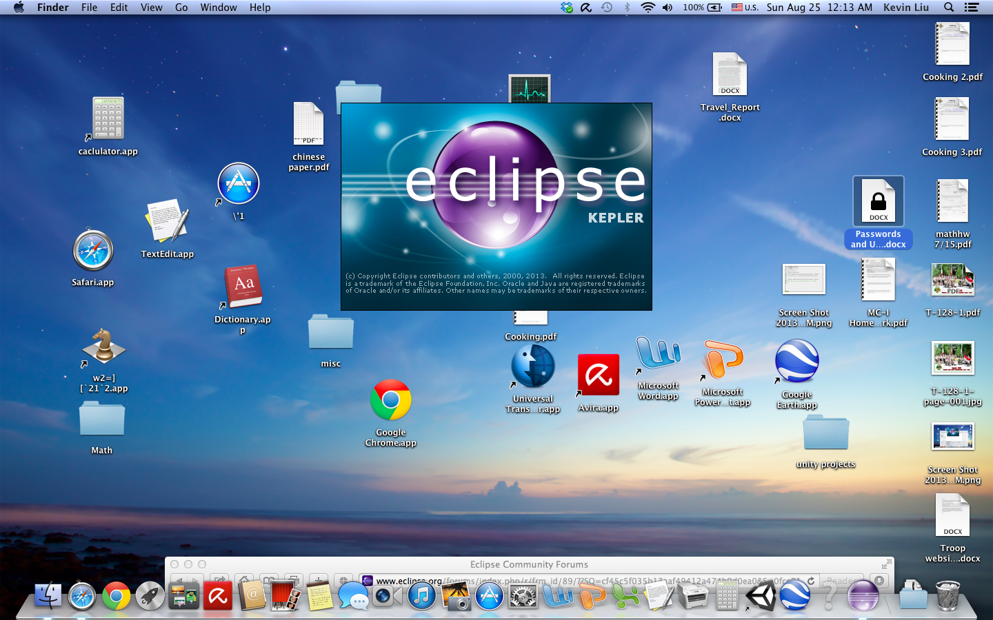Open System Preferences in the Dock
Image resolution: width=993 pixels, height=620 pixels.
[523, 597]
